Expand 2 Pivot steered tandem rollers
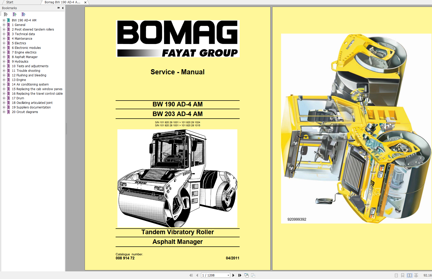432x279 pixels. (x=4, y=30)
